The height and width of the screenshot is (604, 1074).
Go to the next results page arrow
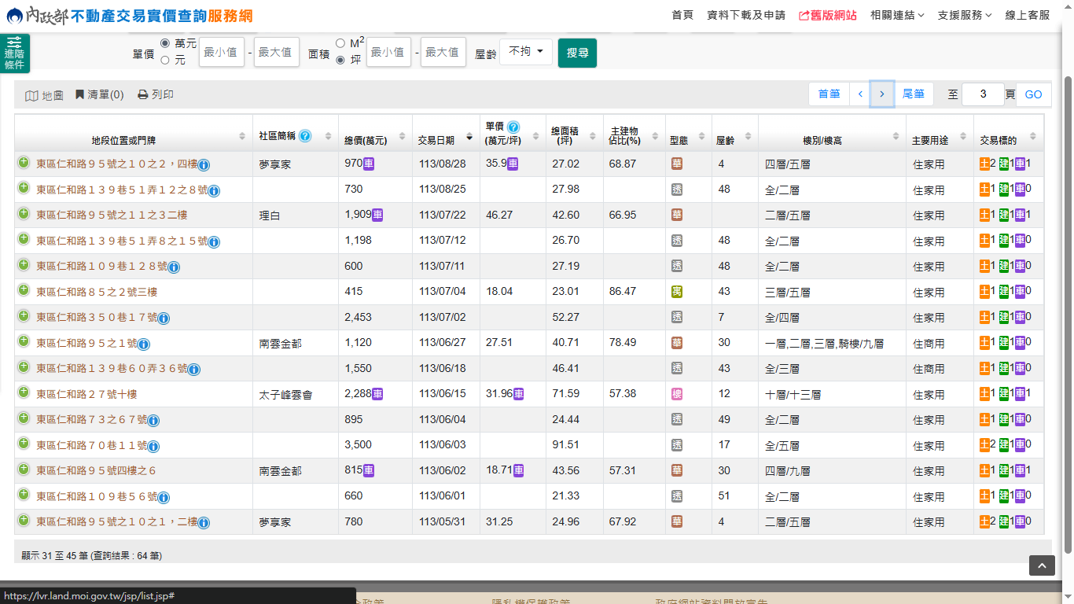coord(882,94)
